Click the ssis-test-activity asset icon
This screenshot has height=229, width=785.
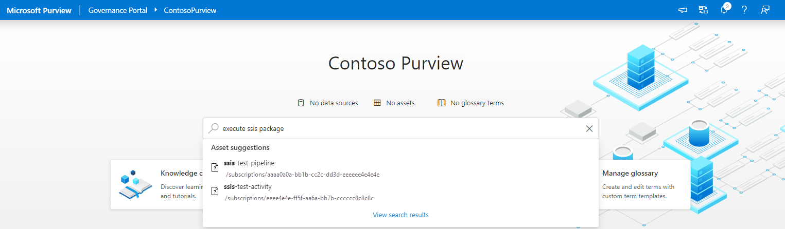click(215, 191)
